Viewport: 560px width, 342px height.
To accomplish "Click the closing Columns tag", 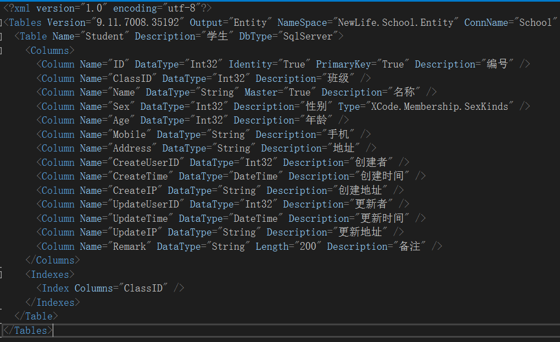I will [53, 260].
